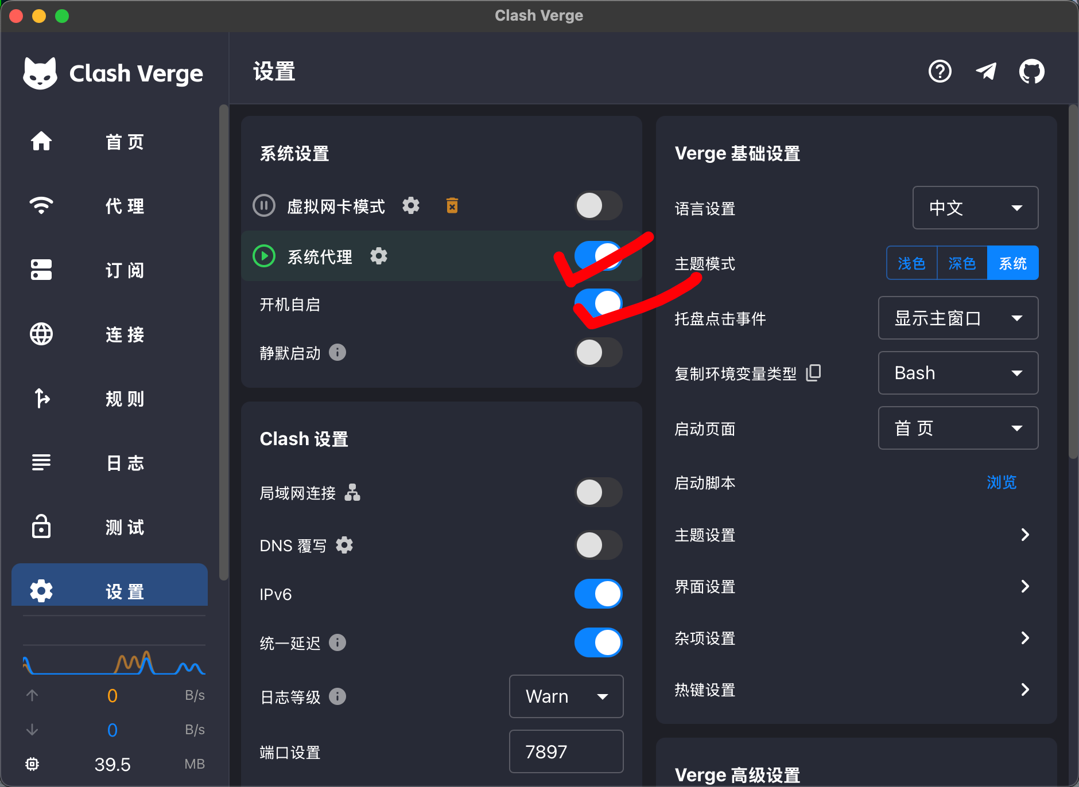
Task: Select the 浅色 theme mode
Action: click(912, 263)
